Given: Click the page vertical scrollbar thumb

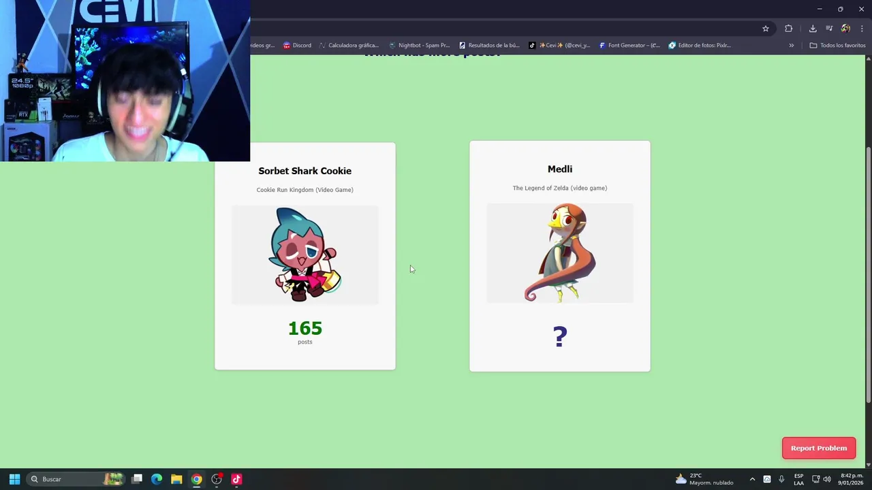Looking at the screenshot, I should [868, 274].
